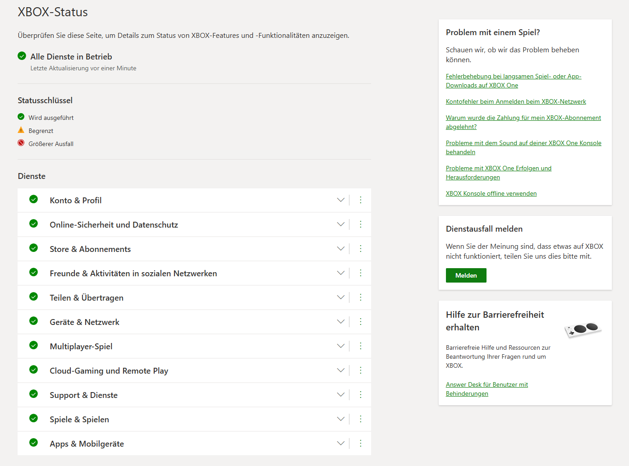The height and width of the screenshot is (466, 629).
Task: Expand Online-Sicherheit und Datenschutz chevron
Action: coord(341,224)
